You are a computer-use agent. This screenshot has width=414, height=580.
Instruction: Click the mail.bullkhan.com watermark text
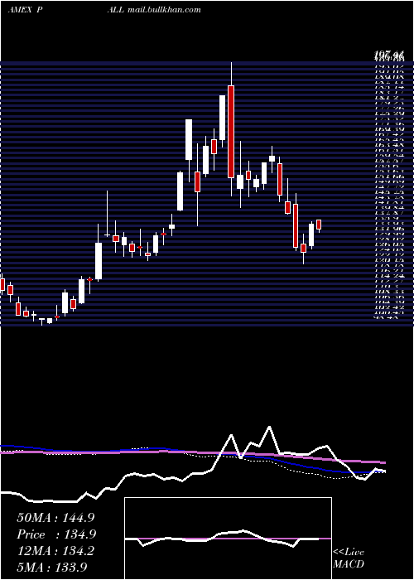point(164,10)
